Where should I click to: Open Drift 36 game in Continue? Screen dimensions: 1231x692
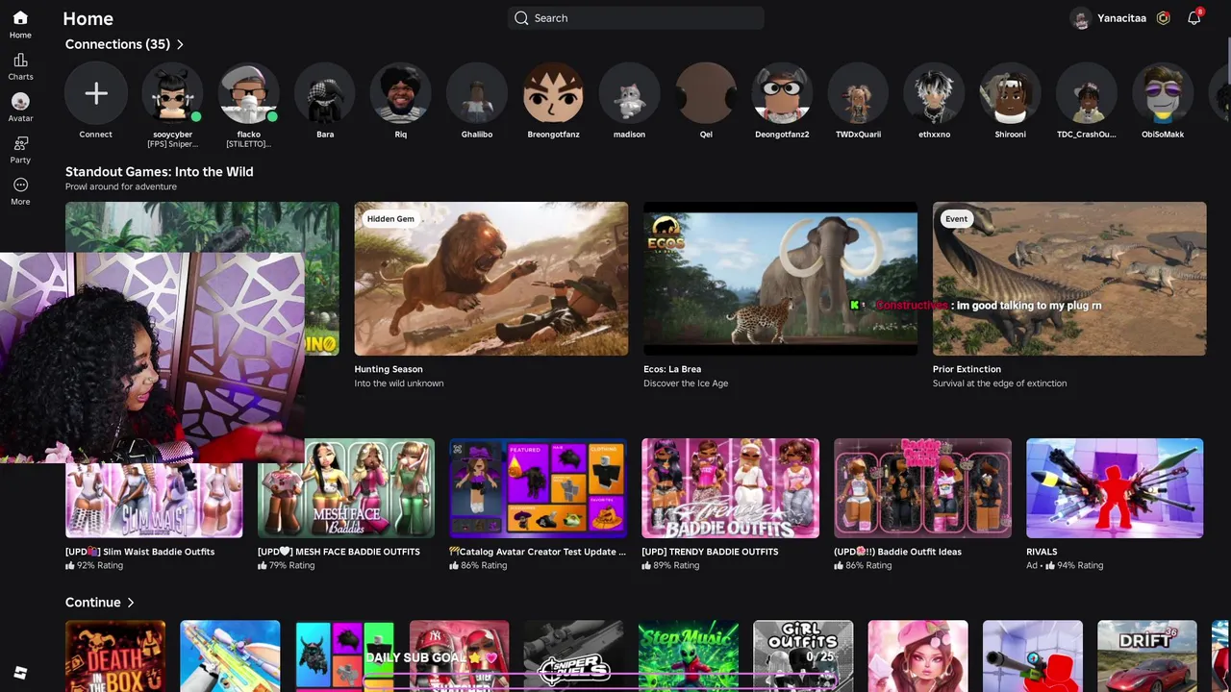(x=1147, y=656)
